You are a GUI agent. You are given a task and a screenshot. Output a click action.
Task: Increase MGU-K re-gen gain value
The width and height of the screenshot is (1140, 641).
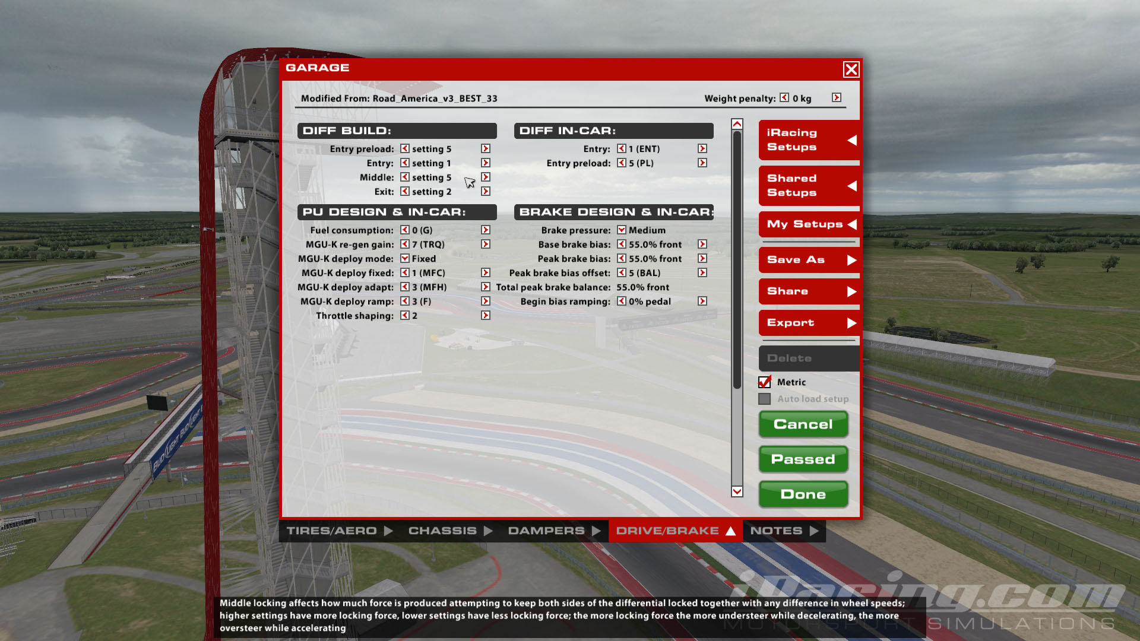point(486,244)
